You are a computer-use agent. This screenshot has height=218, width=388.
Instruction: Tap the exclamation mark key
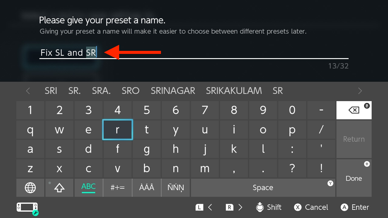click(321, 168)
